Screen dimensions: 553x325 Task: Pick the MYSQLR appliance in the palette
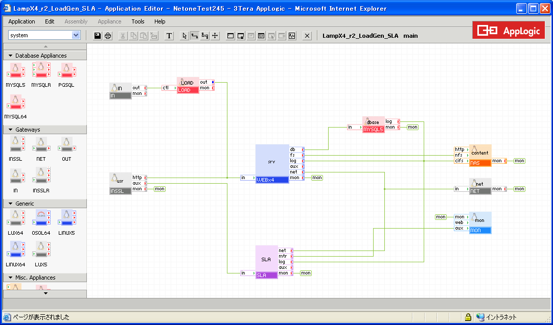[x=41, y=70]
